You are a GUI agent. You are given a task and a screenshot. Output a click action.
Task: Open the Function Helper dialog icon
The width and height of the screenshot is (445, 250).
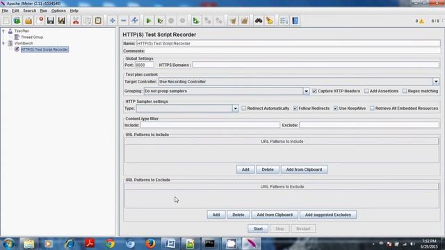tap(284, 20)
